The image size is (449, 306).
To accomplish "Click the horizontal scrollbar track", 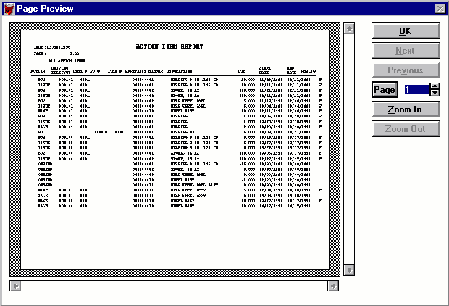I will [x=174, y=286].
